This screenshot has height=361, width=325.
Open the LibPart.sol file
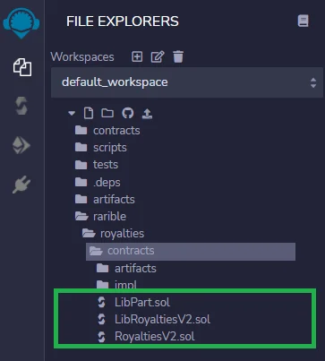pos(142,303)
